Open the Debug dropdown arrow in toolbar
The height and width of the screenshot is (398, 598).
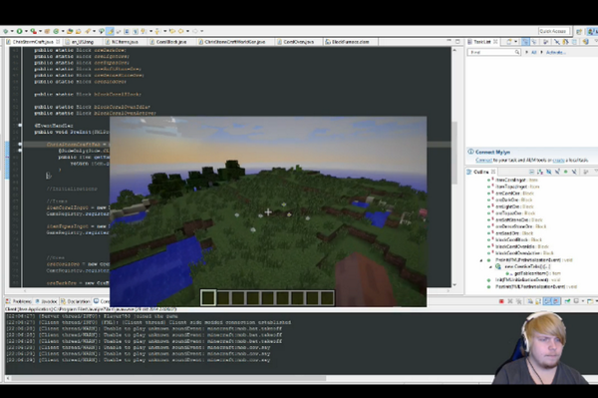coord(12,31)
